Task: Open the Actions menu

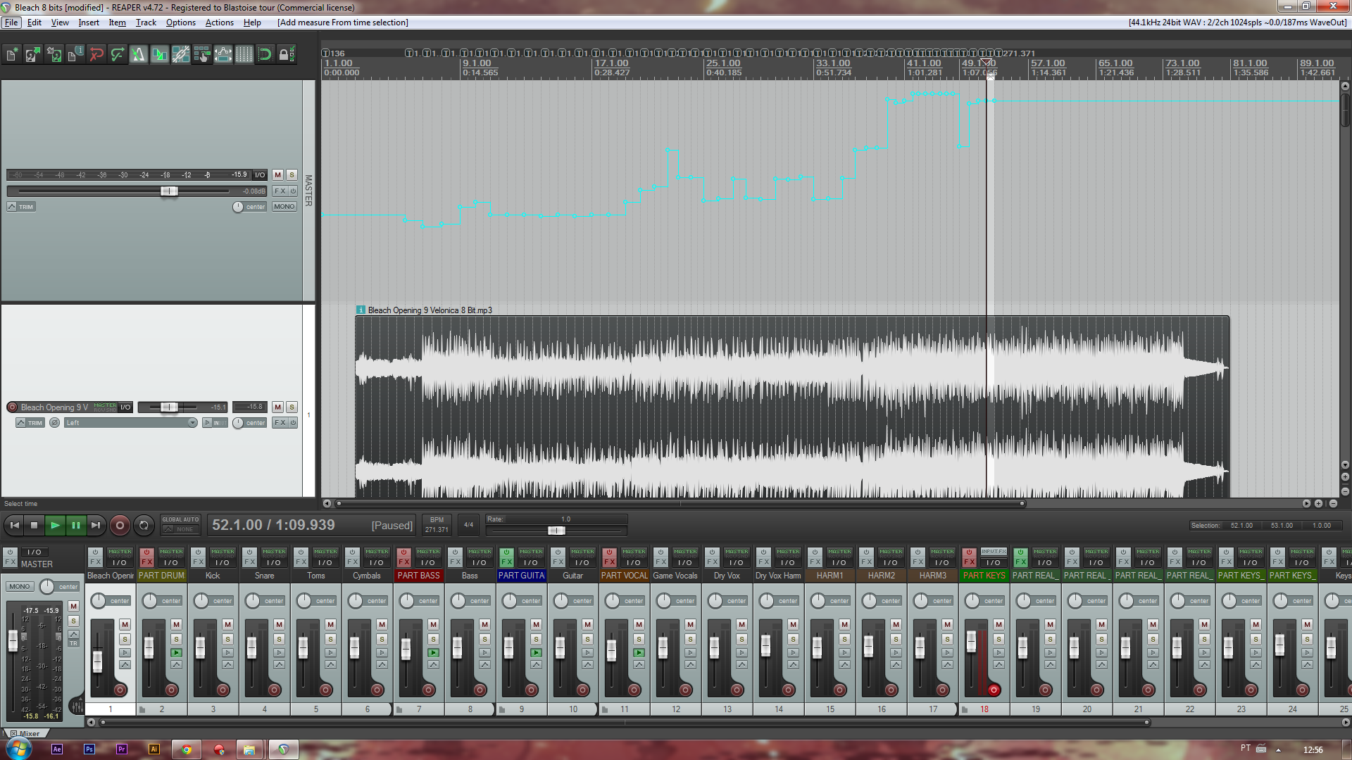Action: [x=219, y=23]
